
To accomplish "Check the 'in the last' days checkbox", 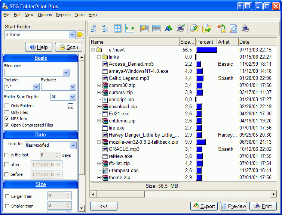I will 6,155.
